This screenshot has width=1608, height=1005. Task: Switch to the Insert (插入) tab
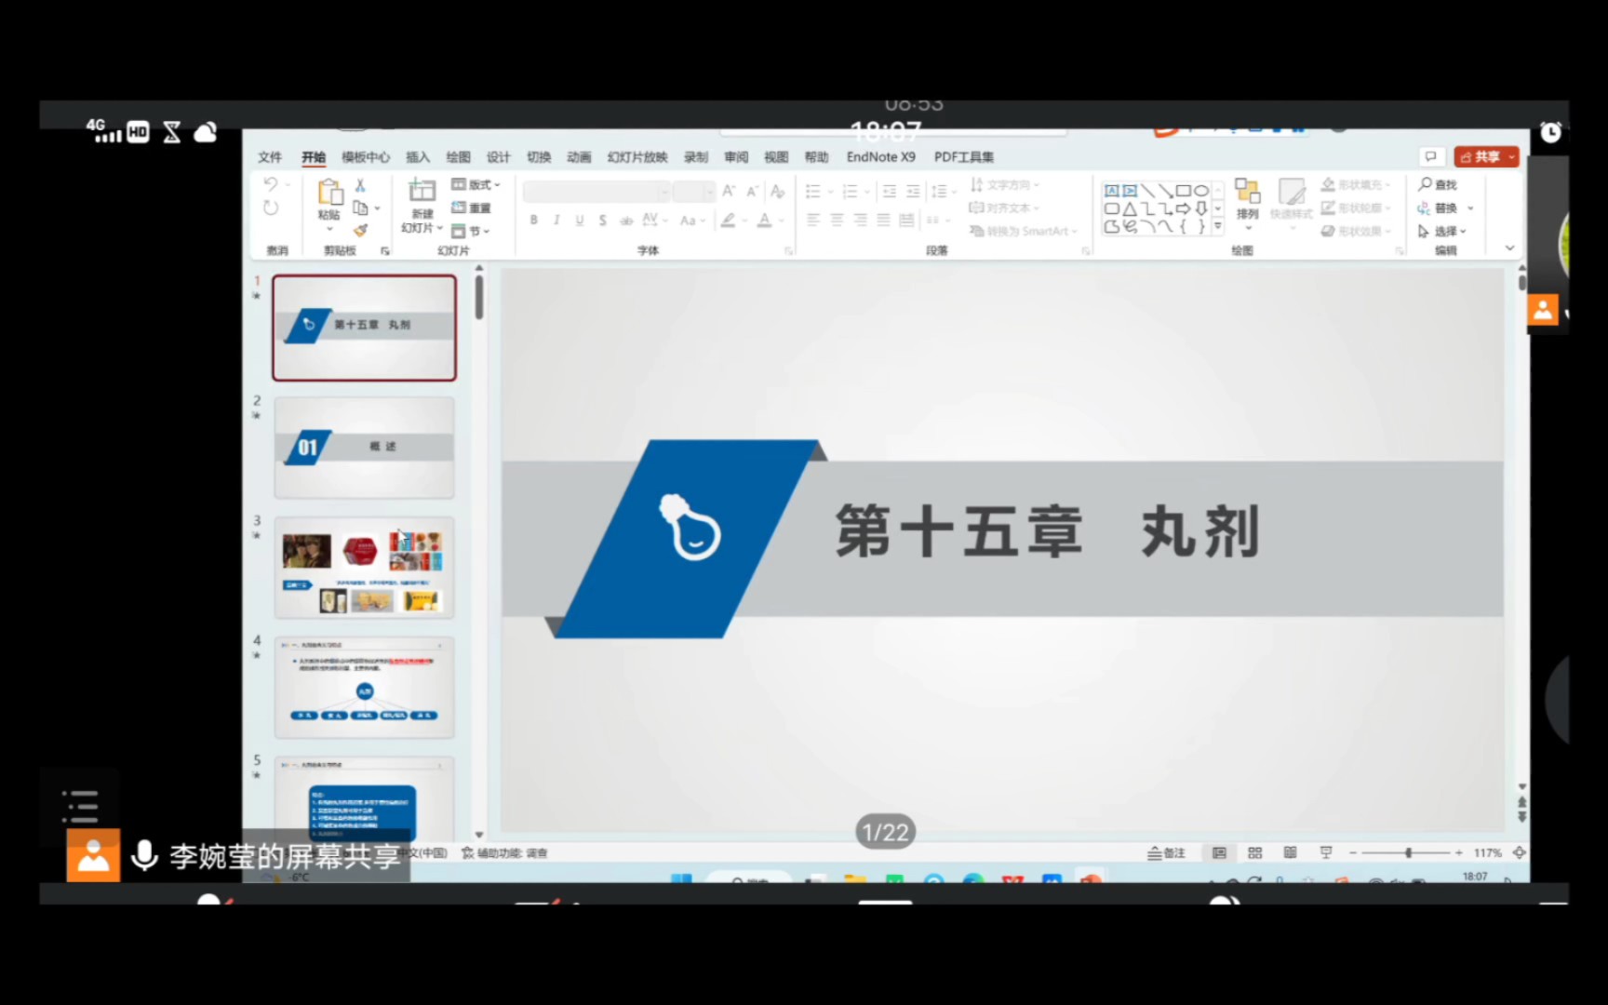pyautogui.click(x=418, y=157)
